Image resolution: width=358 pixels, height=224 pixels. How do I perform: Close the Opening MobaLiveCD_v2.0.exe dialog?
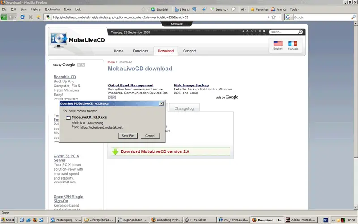(x=162, y=103)
